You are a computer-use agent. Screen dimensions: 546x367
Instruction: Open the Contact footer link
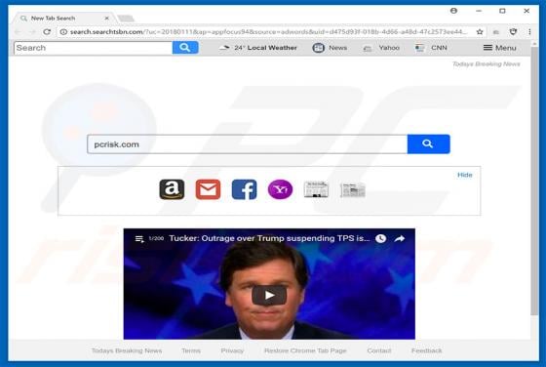(x=379, y=350)
